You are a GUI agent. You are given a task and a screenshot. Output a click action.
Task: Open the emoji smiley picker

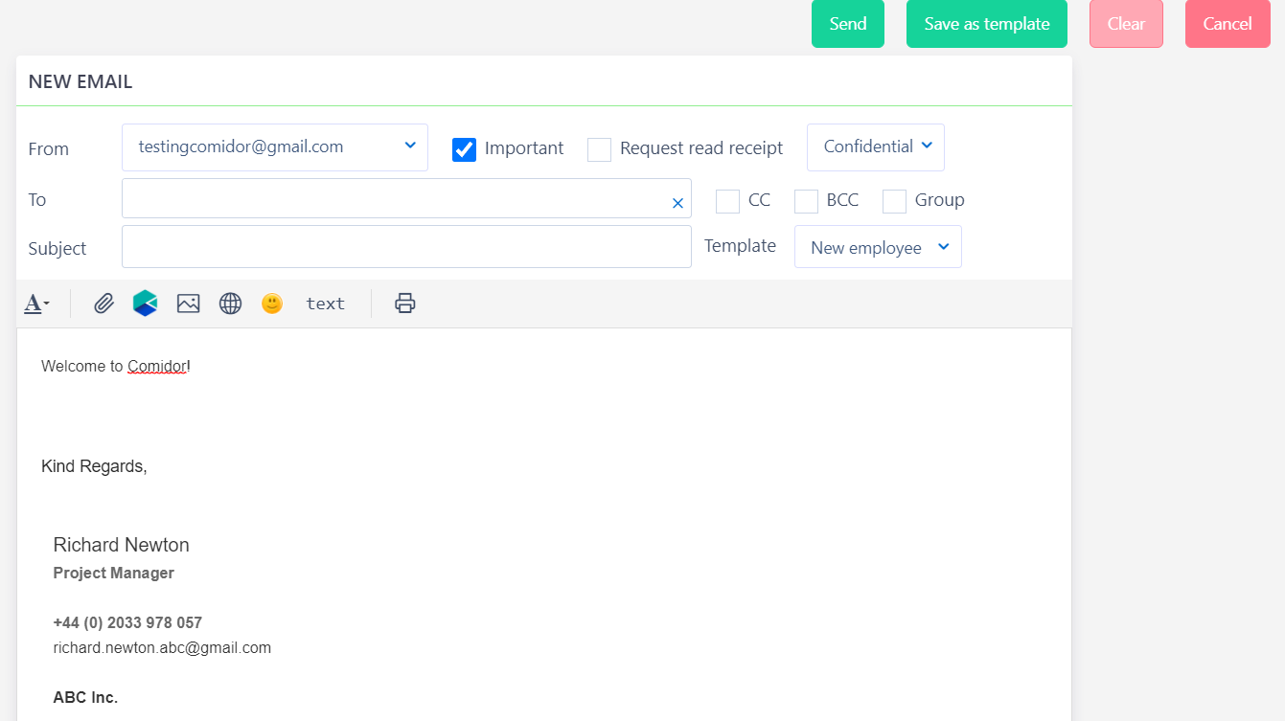(272, 304)
